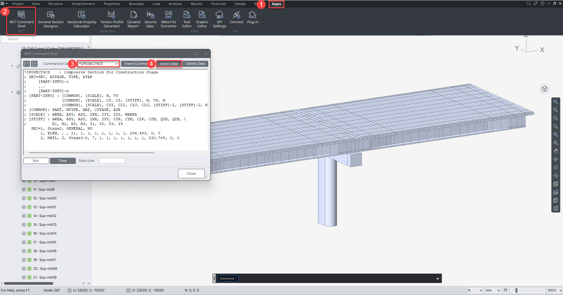Click the help question mark icon
Viewport: 563px width, 295px height.
pos(542,4)
